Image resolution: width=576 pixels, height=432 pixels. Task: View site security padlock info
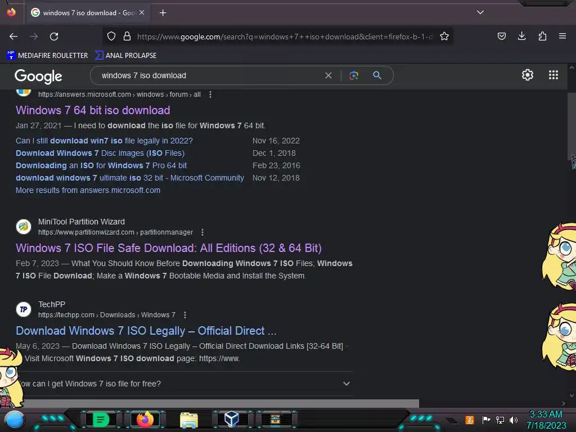127,37
